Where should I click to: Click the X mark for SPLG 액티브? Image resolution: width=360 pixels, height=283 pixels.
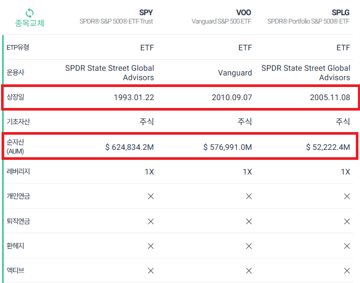(x=347, y=271)
